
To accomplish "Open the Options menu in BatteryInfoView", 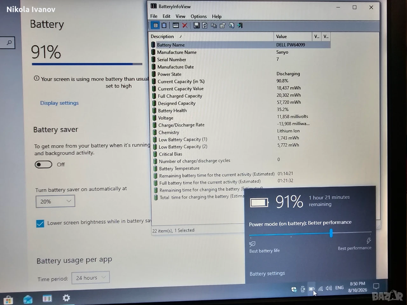I will coord(199,17).
